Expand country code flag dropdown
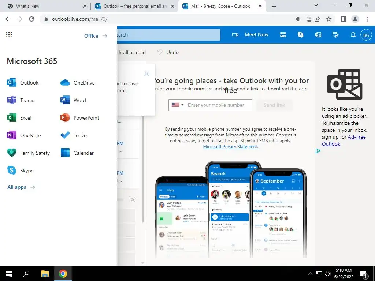The height and width of the screenshot is (281, 375). (178, 105)
